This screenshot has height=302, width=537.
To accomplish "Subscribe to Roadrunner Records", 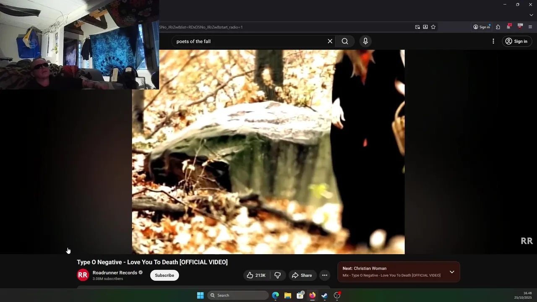I will pos(164,275).
